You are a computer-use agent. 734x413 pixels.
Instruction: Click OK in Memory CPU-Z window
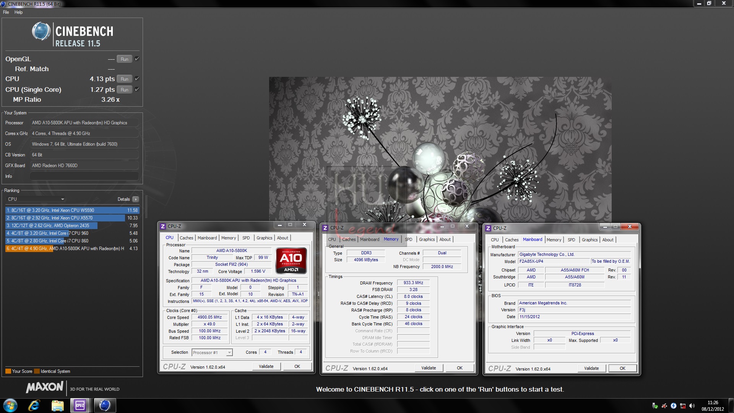pyautogui.click(x=460, y=368)
